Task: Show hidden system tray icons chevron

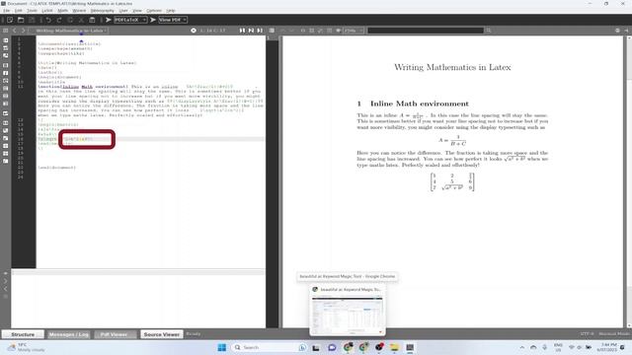Action: (x=522, y=347)
